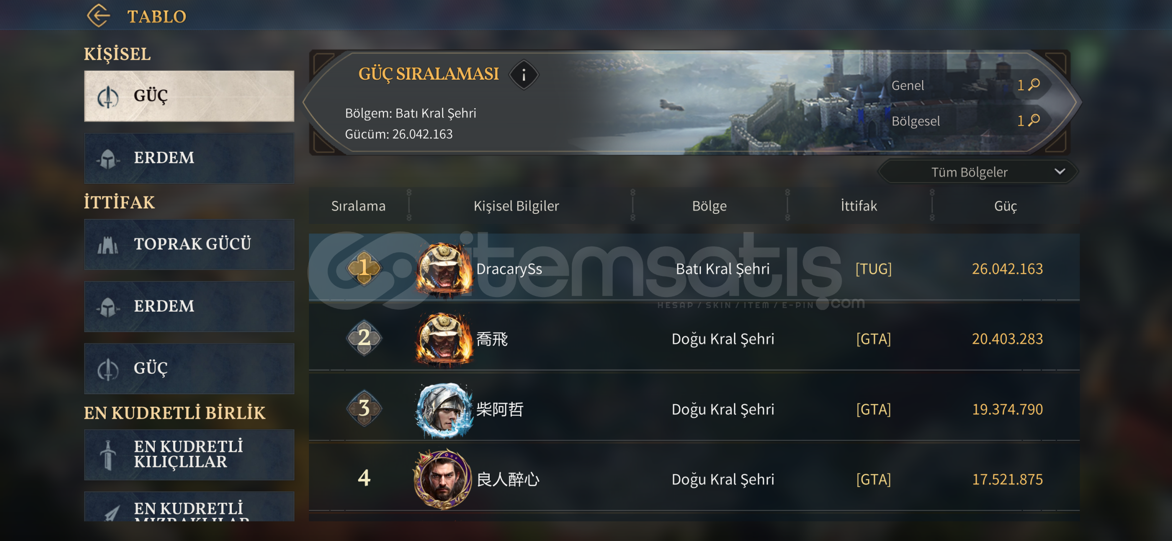
Task: Open the İttifak Erdem ranking
Action: (x=189, y=306)
